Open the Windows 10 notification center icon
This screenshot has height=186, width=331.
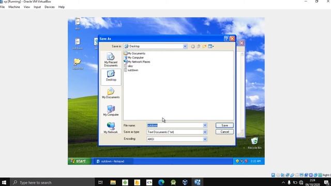pyautogui.click(x=326, y=182)
